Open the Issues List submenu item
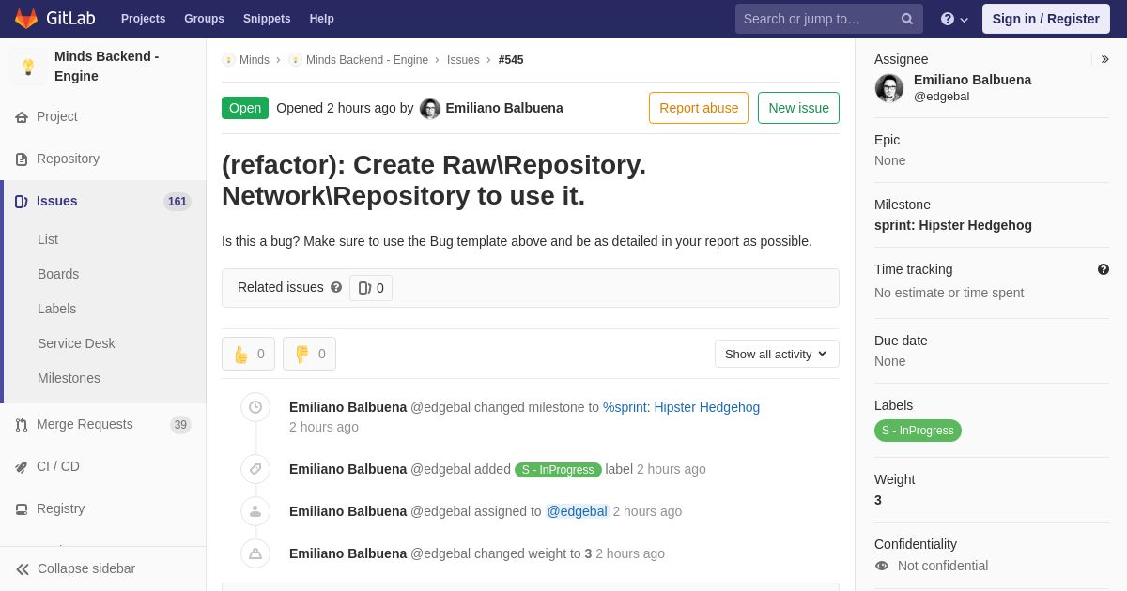The image size is (1127, 591). tap(48, 239)
